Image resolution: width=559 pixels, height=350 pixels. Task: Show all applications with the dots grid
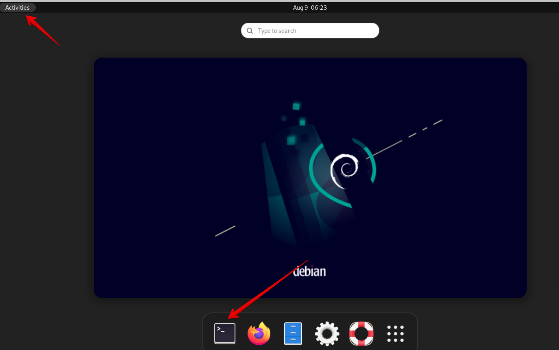point(395,333)
